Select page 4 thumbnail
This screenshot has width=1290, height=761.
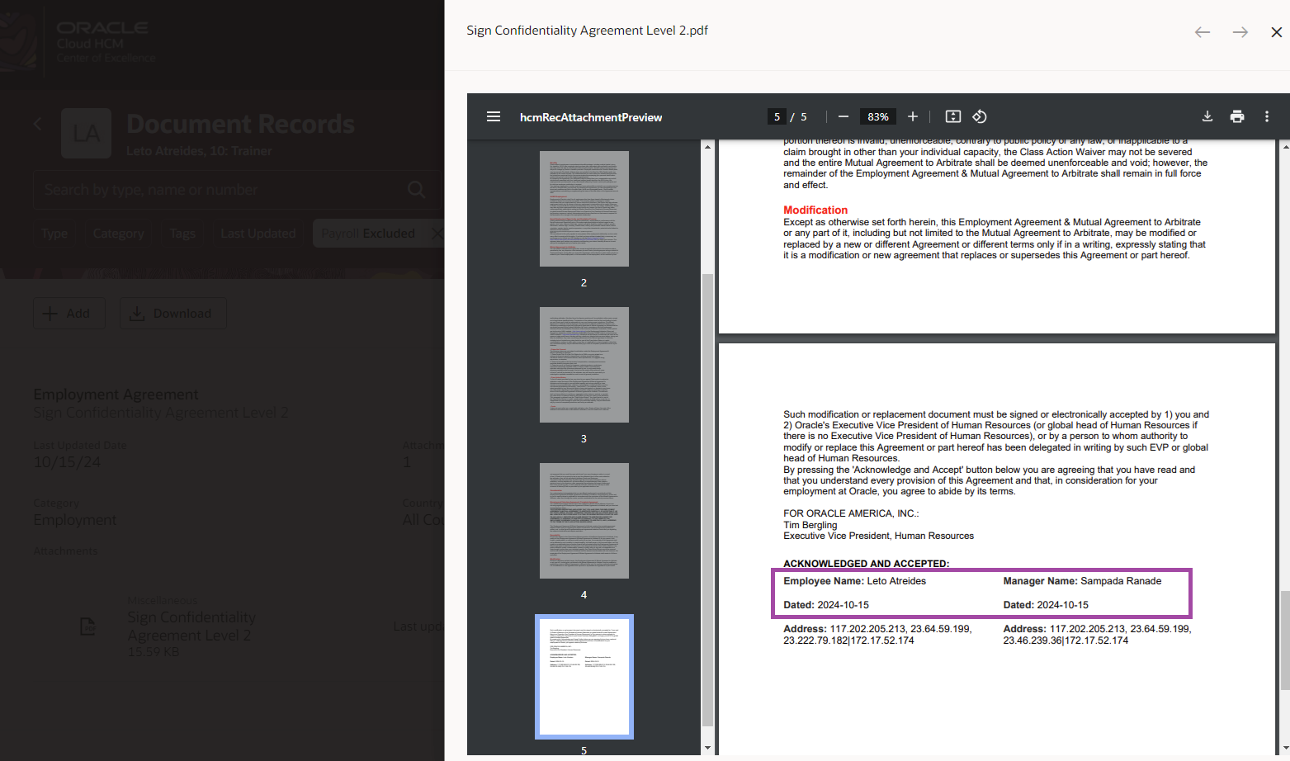click(584, 521)
